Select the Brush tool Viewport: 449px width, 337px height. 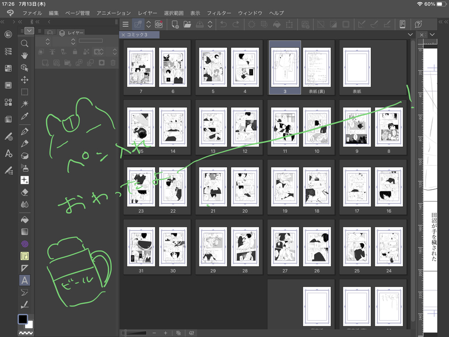coord(25,156)
